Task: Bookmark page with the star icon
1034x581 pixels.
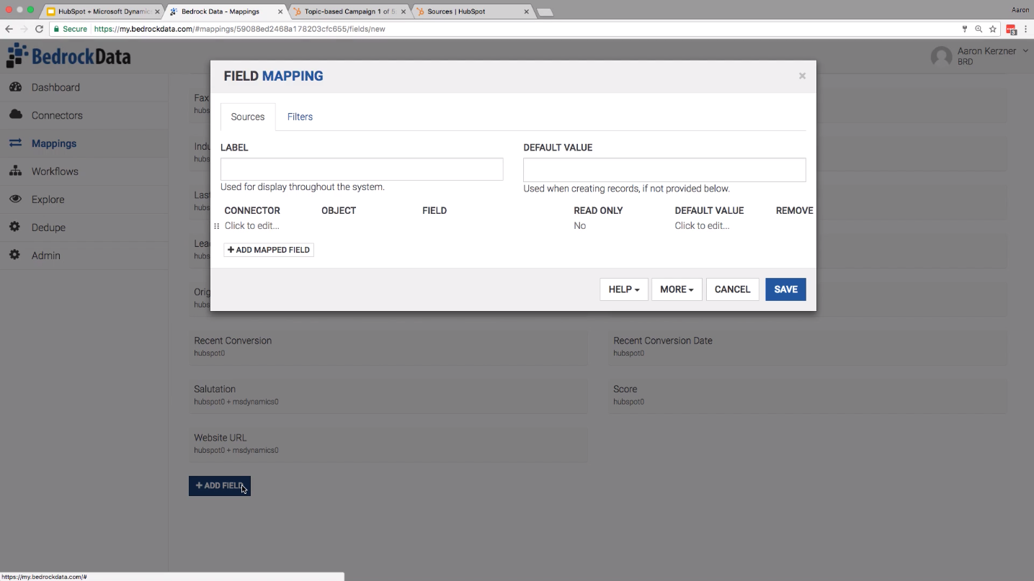Action: click(x=993, y=30)
